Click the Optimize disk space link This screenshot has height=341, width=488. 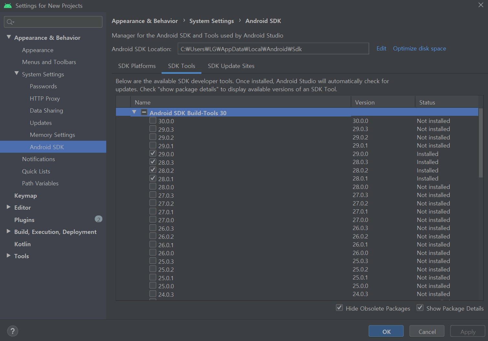[419, 49]
